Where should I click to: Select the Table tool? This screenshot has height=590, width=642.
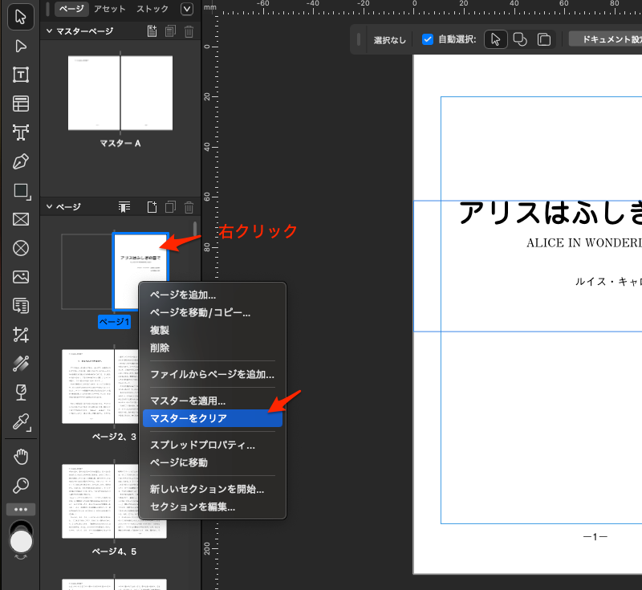pos(21,104)
